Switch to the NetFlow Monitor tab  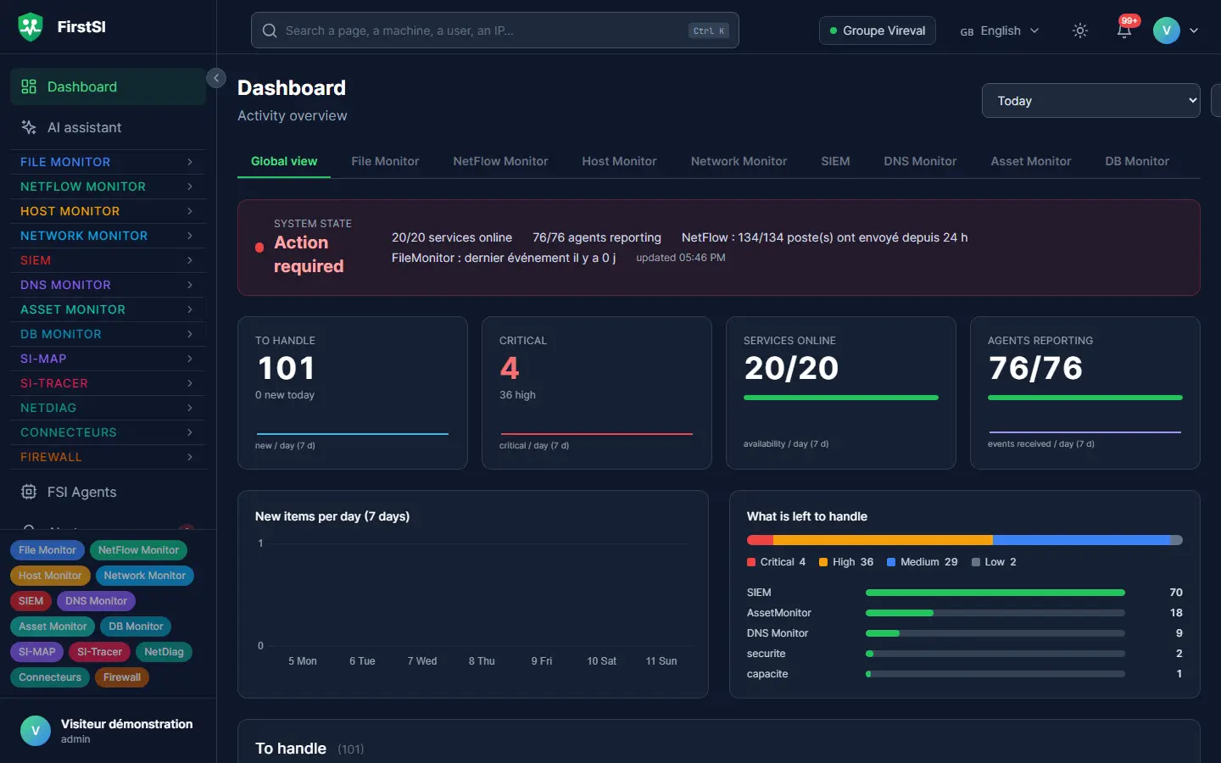500,161
